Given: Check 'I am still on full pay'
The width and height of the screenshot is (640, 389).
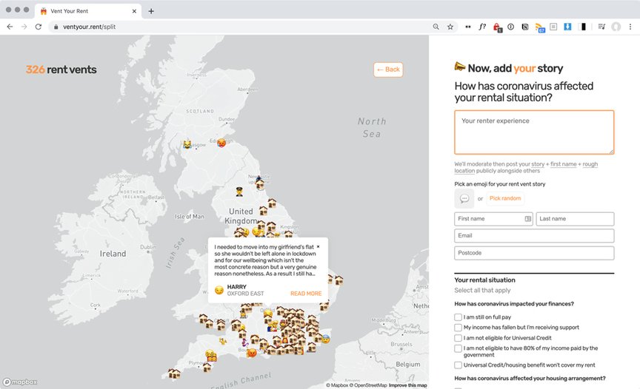Looking at the screenshot, I should [458, 317].
